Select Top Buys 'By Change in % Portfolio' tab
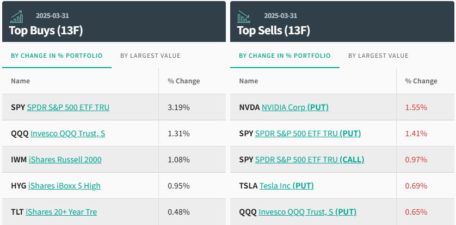Screen dimensions: 456x225 point(57,56)
